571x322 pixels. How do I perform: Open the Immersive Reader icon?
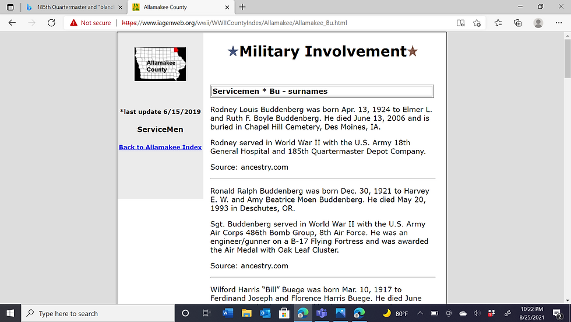(x=461, y=23)
